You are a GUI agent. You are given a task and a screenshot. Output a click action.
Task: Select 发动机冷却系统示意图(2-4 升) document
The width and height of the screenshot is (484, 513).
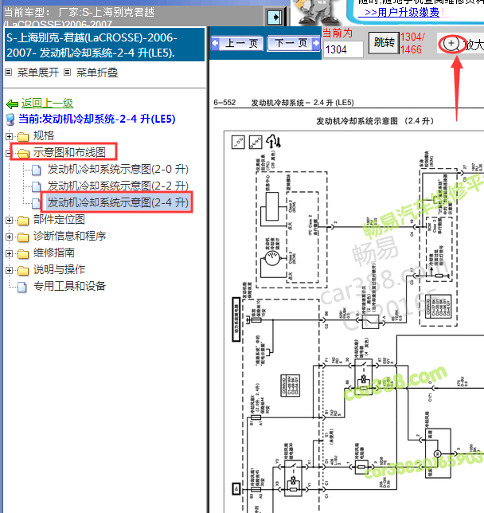[x=118, y=202]
